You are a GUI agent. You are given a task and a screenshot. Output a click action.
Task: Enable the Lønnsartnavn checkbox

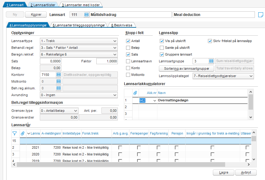128,61
